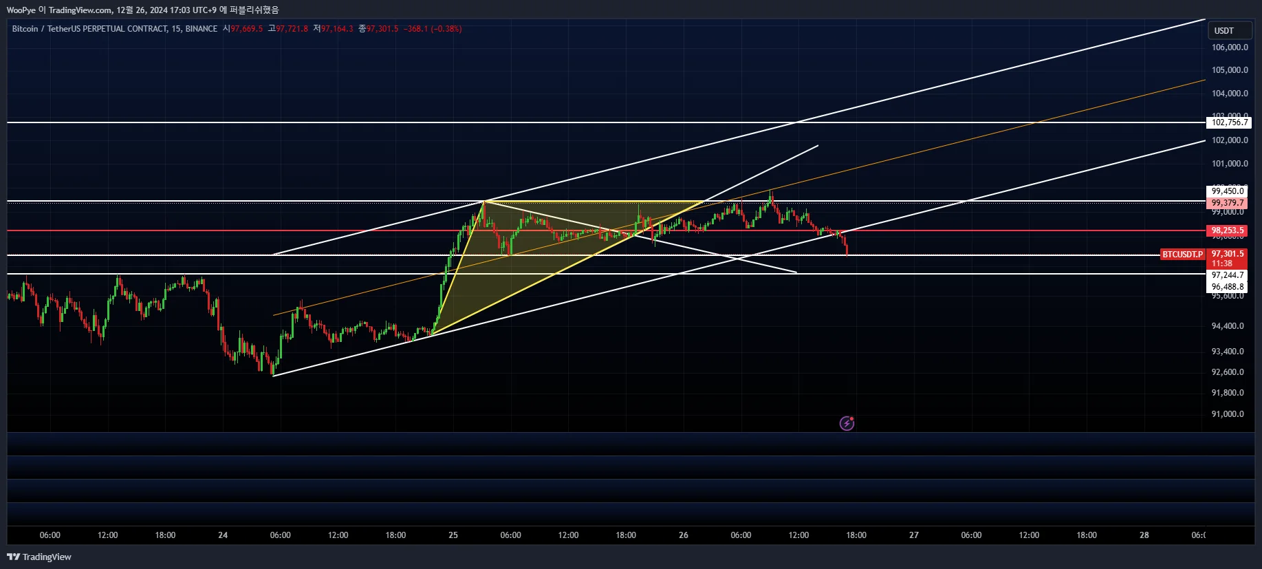Click the TradingView logo at bottom left
1262x569 pixels.
coord(39,557)
